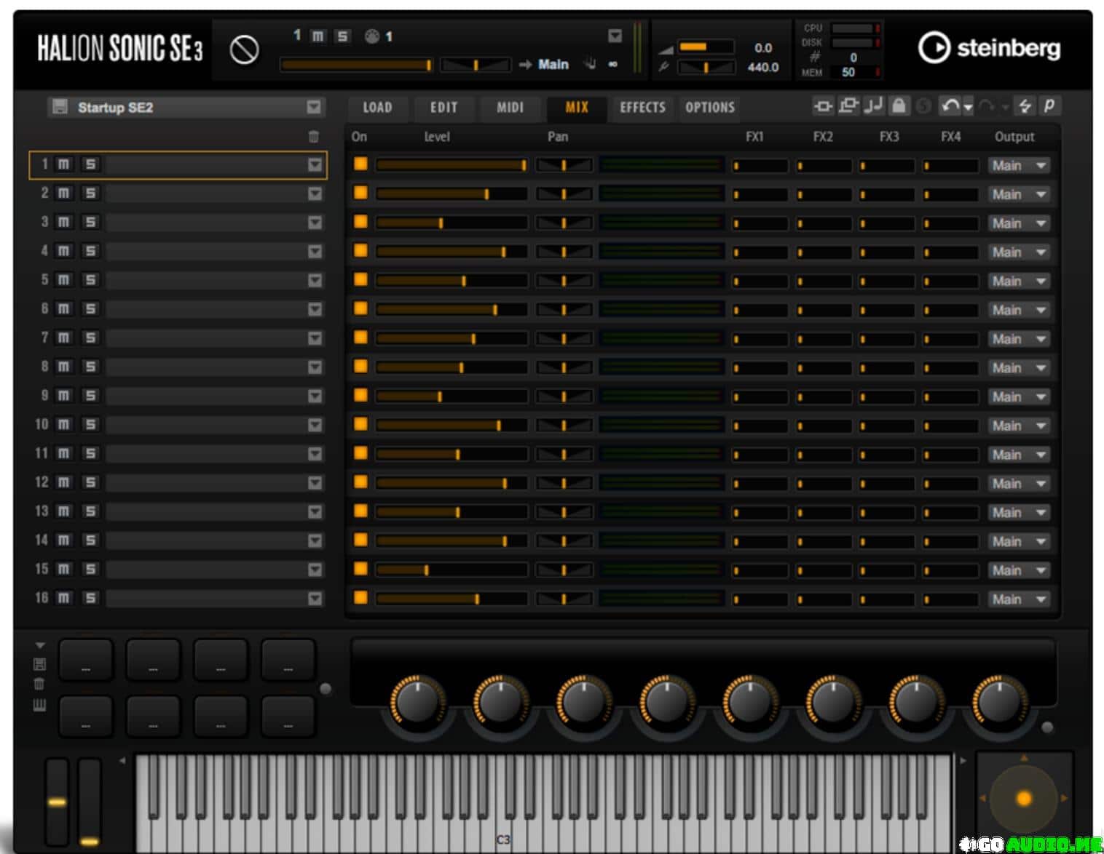Viewport: 1104px width, 854px height.
Task: Click the keyboard icon beside trigger pads
Action: click(x=39, y=704)
